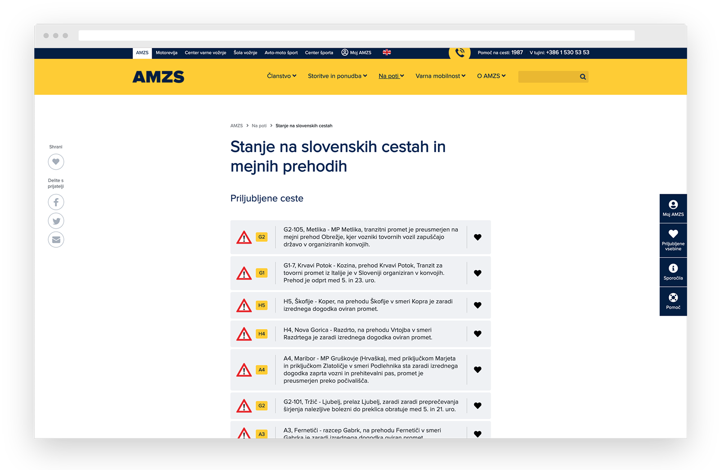Image resolution: width=720 pixels, height=470 pixels.
Task: Open Priljubljene vsebine in right sidebar
Action: [673, 240]
